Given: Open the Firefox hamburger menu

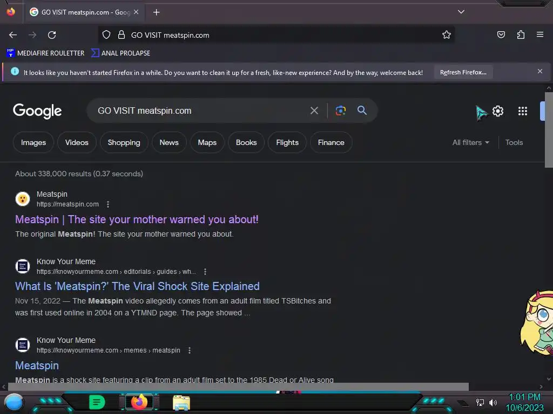Looking at the screenshot, I should click(x=540, y=34).
